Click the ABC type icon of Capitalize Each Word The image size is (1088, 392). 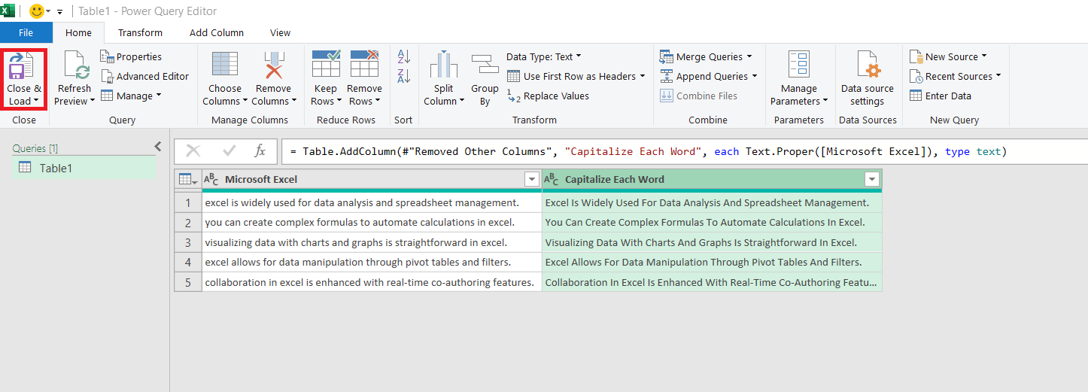pos(552,179)
